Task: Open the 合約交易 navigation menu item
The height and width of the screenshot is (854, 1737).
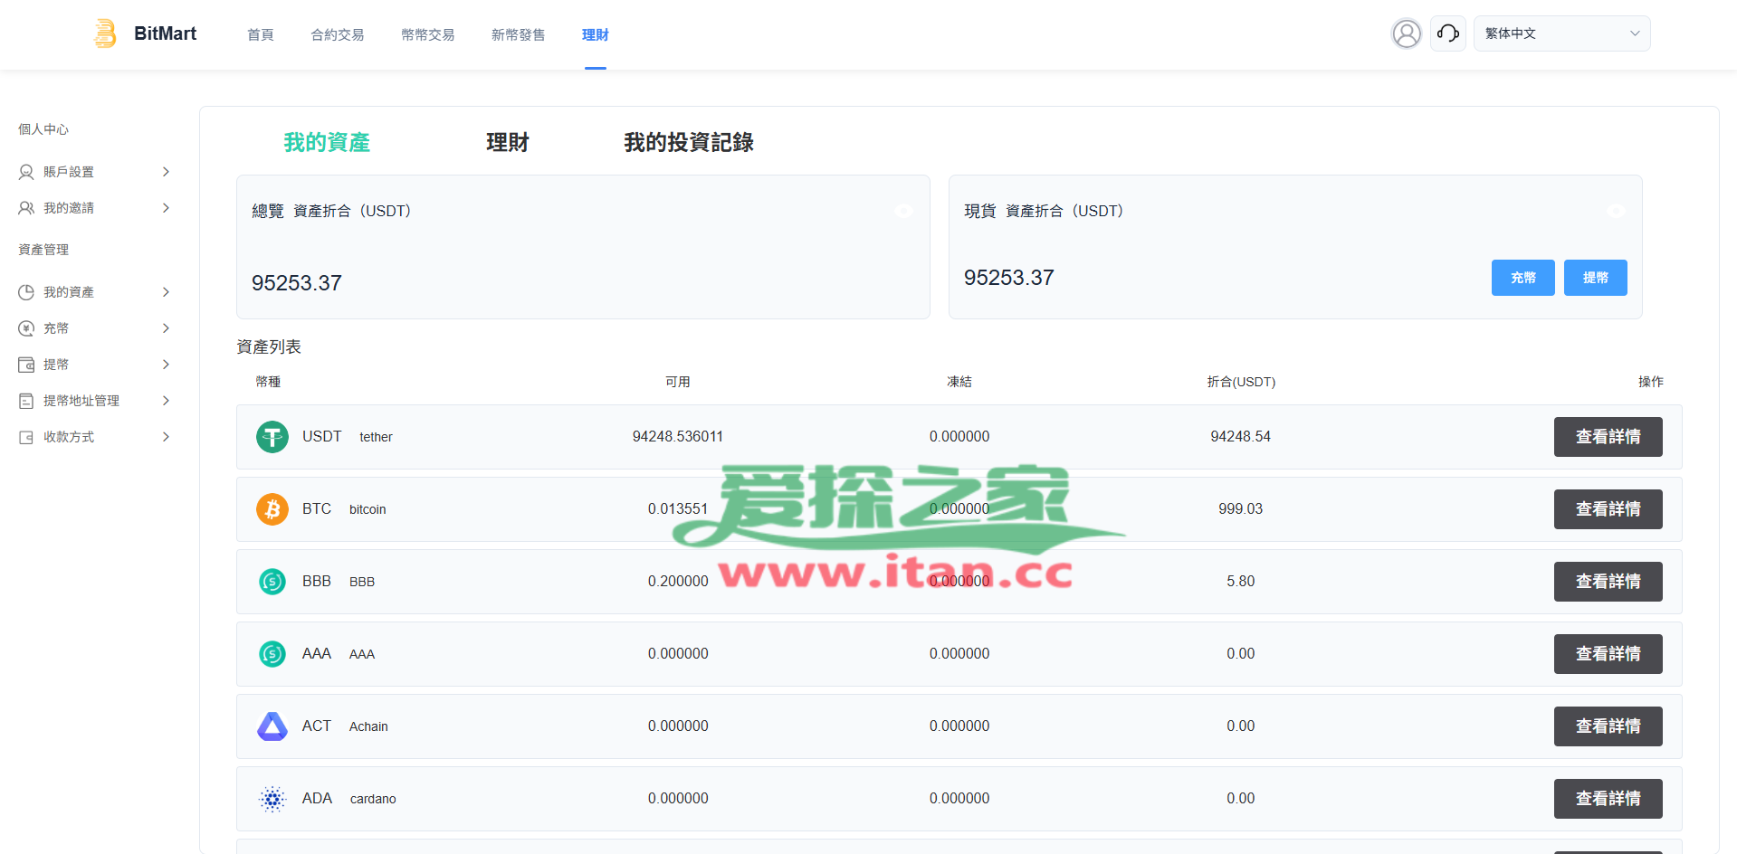Action: point(337,34)
